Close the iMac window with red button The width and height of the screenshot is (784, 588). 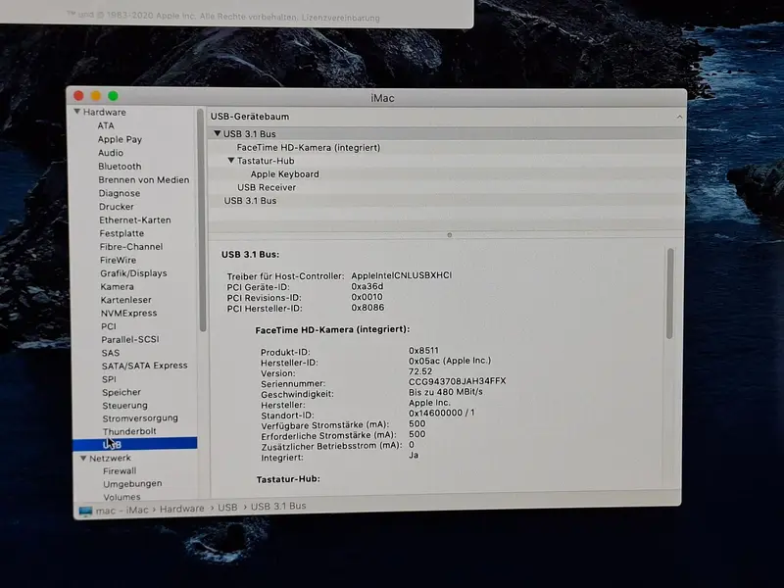(x=78, y=95)
